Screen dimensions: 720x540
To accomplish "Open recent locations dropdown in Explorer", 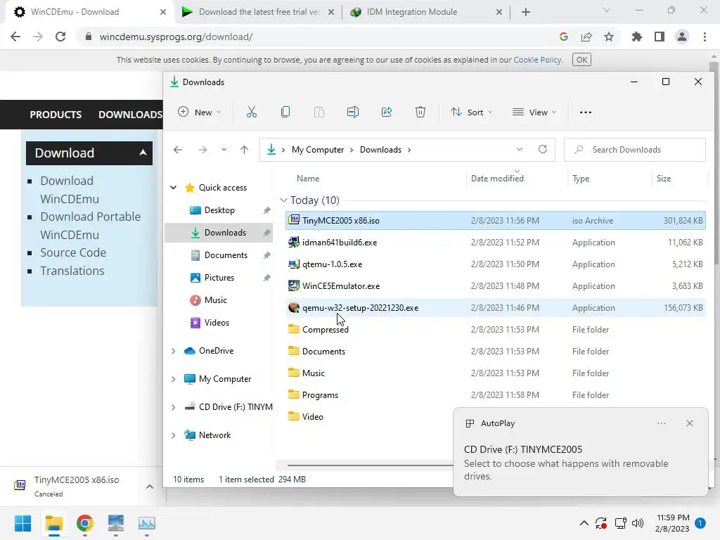I will [x=224, y=150].
